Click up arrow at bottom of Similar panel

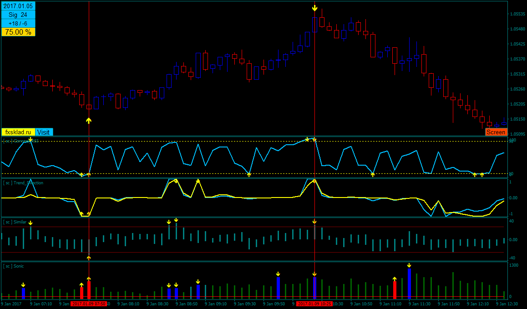click(89, 258)
